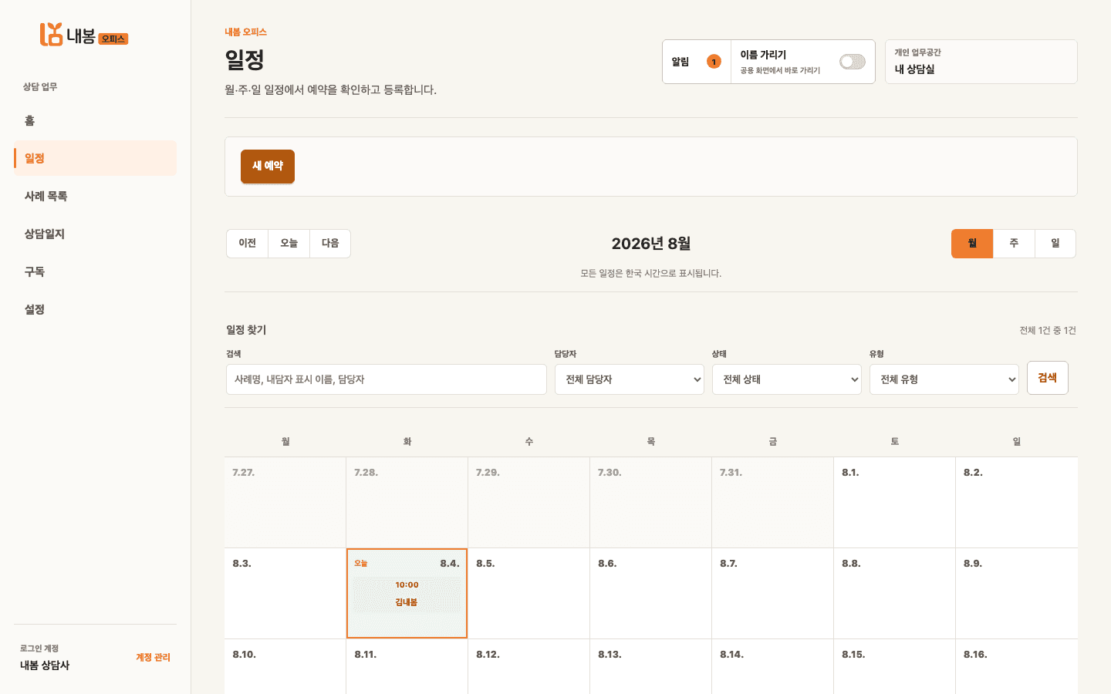The width and height of the screenshot is (1111, 694).
Task: Open the 전체 상태 dropdown
Action: point(787,379)
